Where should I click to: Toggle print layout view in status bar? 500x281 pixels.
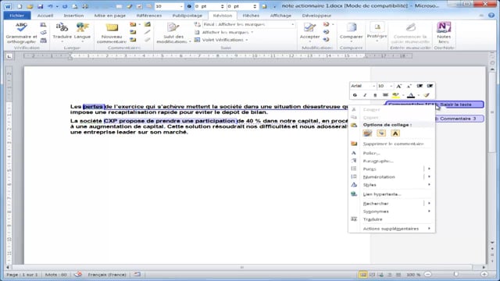tap(362, 274)
